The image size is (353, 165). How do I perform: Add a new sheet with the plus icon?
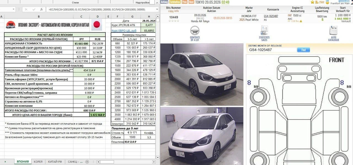click(87, 162)
